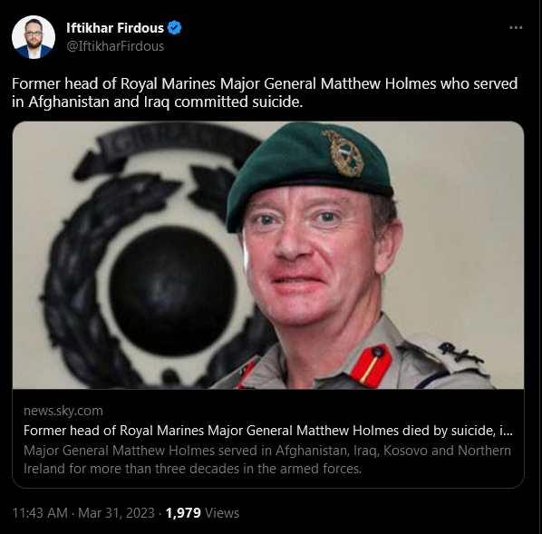Open the three-dot more options menu
This screenshot has height=534, width=542.
tap(516, 28)
